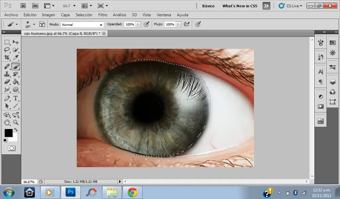Open the Filtro menu

pyautogui.click(x=103, y=15)
